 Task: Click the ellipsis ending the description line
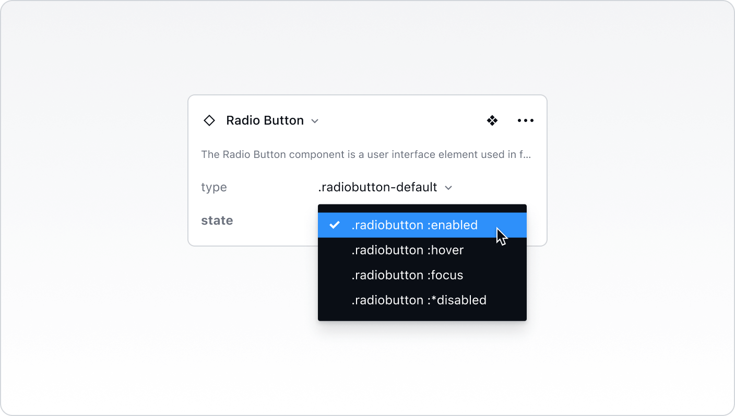(x=528, y=155)
